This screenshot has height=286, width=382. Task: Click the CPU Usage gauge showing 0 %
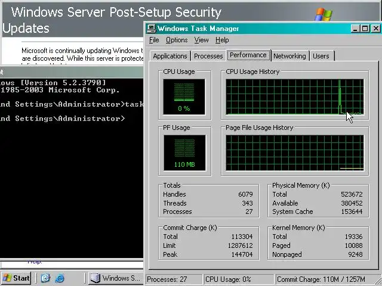184,97
